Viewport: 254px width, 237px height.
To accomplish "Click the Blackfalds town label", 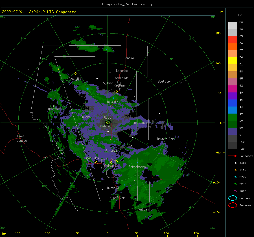I will coord(120,78).
